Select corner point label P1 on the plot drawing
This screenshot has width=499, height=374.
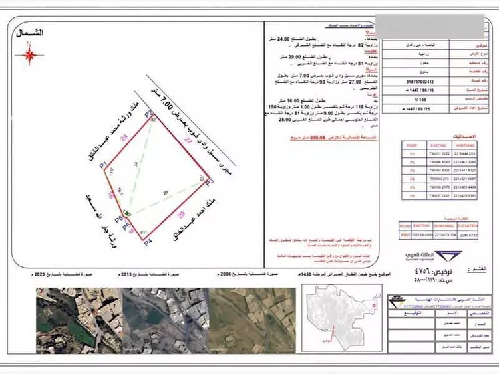[x=102, y=165]
